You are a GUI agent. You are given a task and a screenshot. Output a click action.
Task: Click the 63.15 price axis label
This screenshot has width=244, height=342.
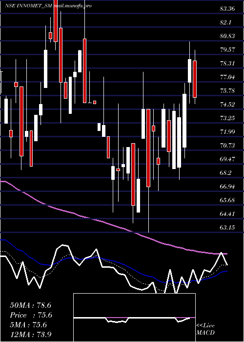(227, 228)
